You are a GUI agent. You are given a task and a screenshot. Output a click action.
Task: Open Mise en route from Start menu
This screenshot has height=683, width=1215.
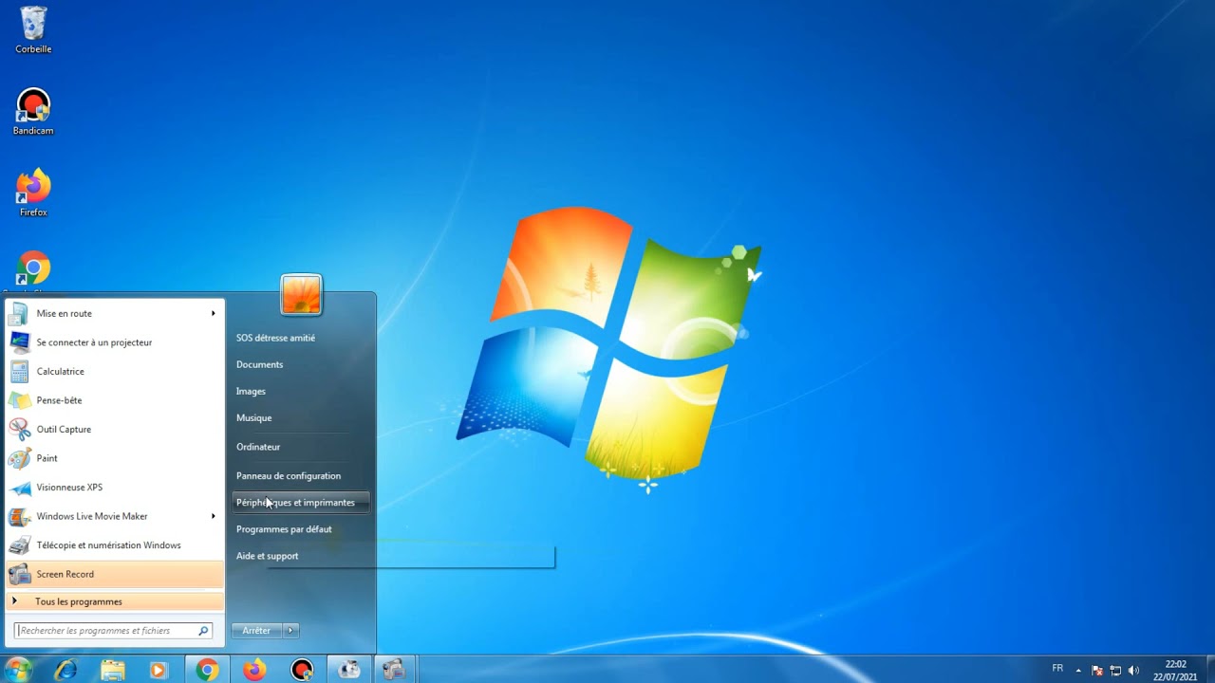[114, 313]
